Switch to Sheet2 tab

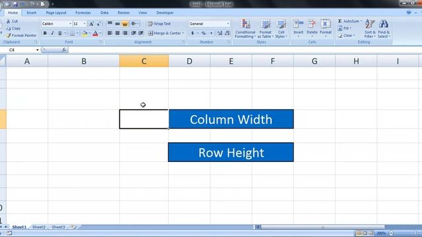pyautogui.click(x=39, y=227)
